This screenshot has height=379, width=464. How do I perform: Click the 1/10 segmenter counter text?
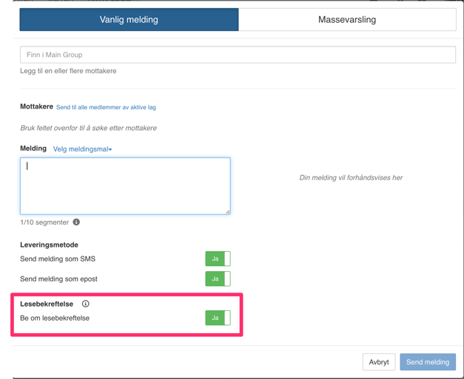click(x=44, y=222)
